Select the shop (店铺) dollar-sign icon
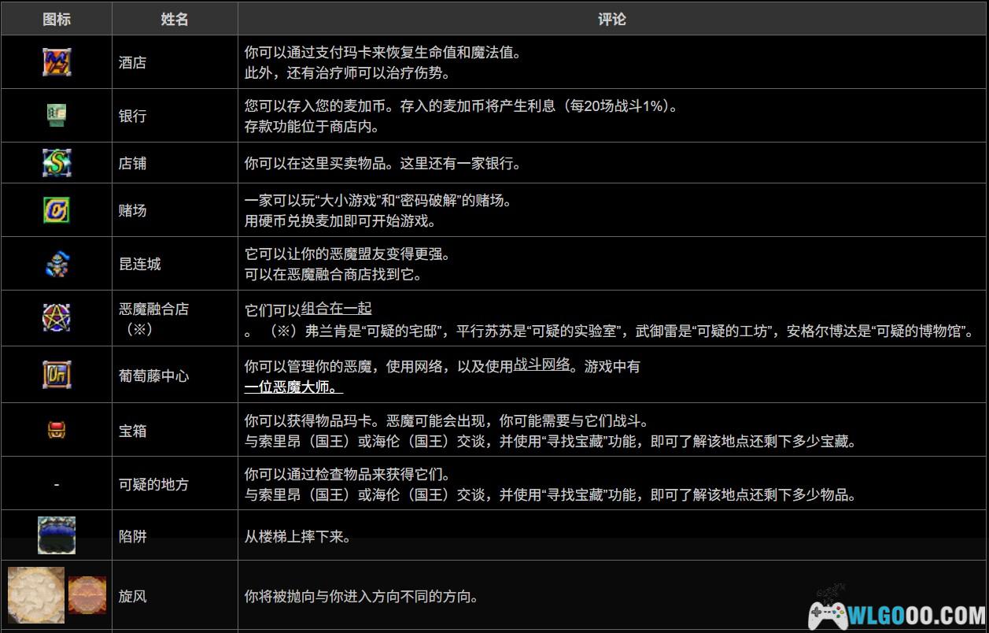This screenshot has height=633, width=989. pos(57,163)
